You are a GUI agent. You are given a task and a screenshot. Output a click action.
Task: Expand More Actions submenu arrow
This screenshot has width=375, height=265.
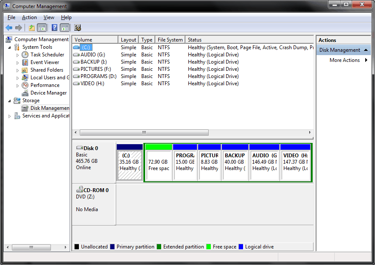[366, 60]
